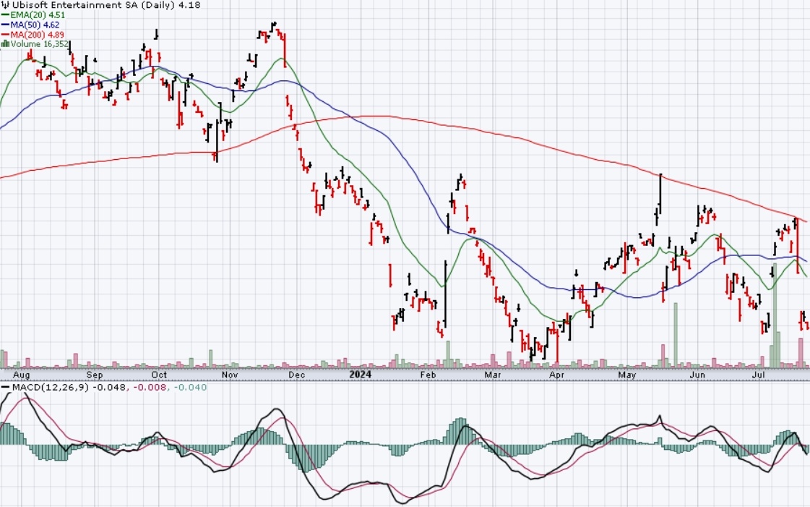Click the MACD histogram value -0.040

coord(190,387)
